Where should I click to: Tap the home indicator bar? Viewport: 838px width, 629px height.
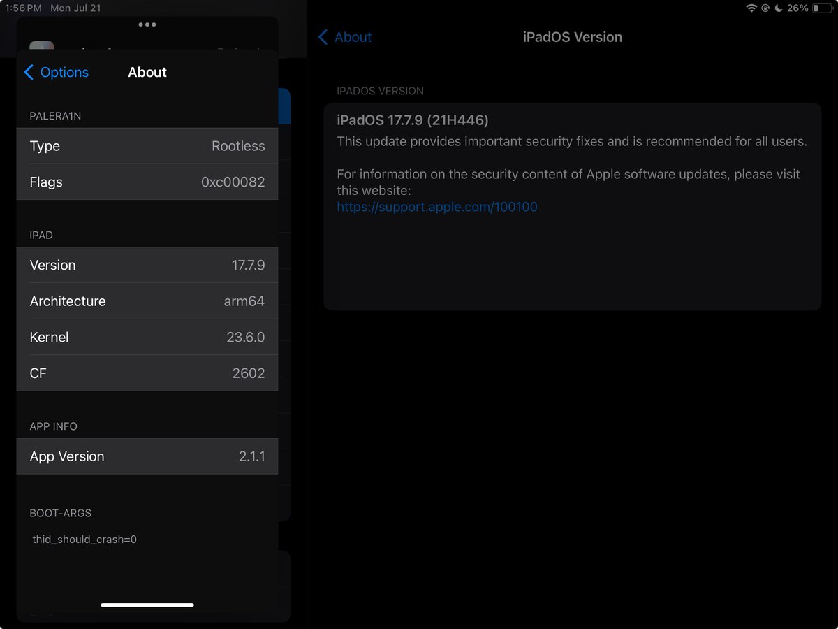pyautogui.click(x=147, y=605)
